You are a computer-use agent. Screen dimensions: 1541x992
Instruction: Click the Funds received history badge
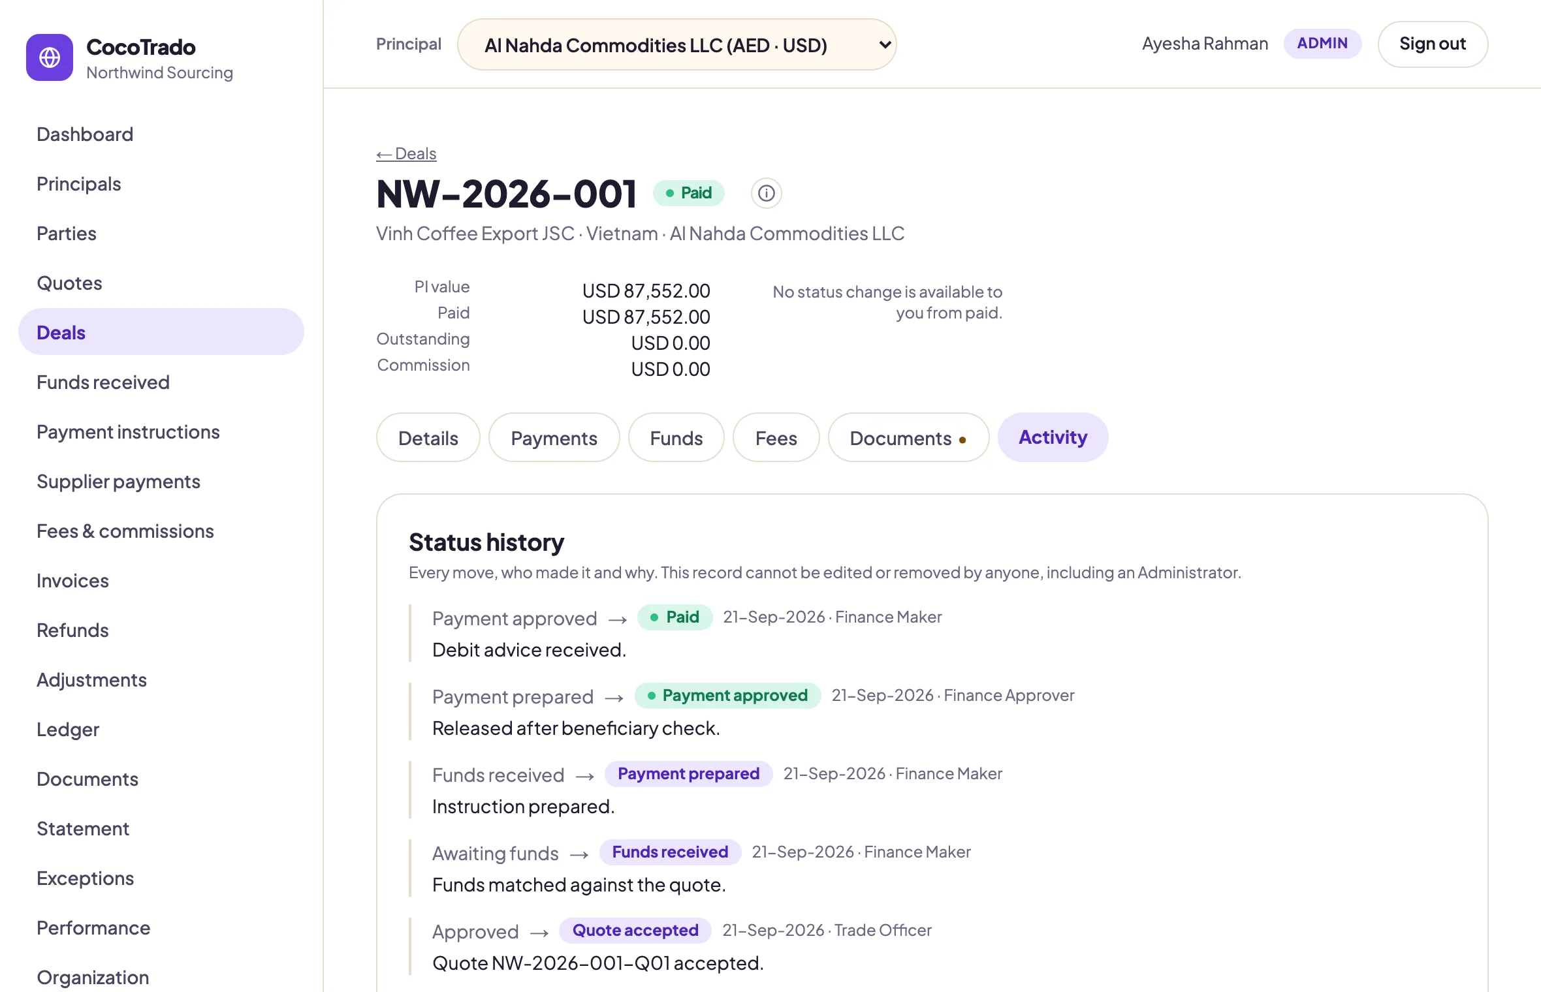(670, 852)
